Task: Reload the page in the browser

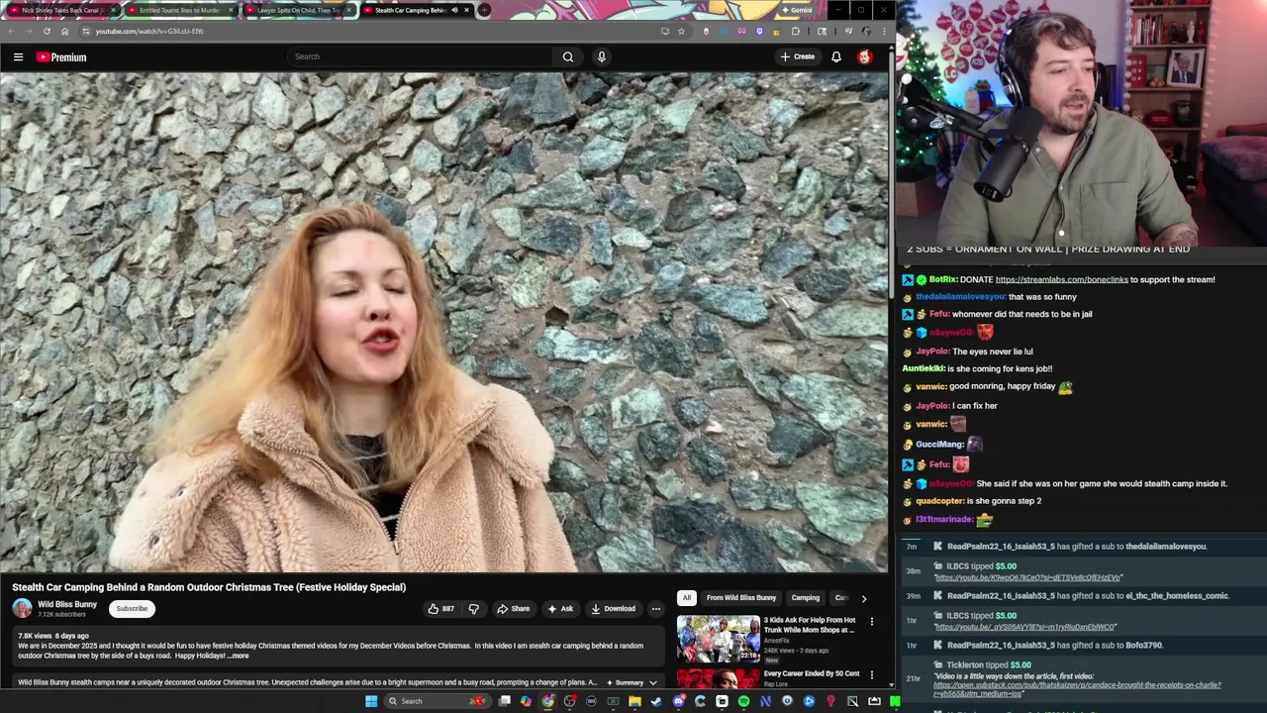Action: coord(47,31)
